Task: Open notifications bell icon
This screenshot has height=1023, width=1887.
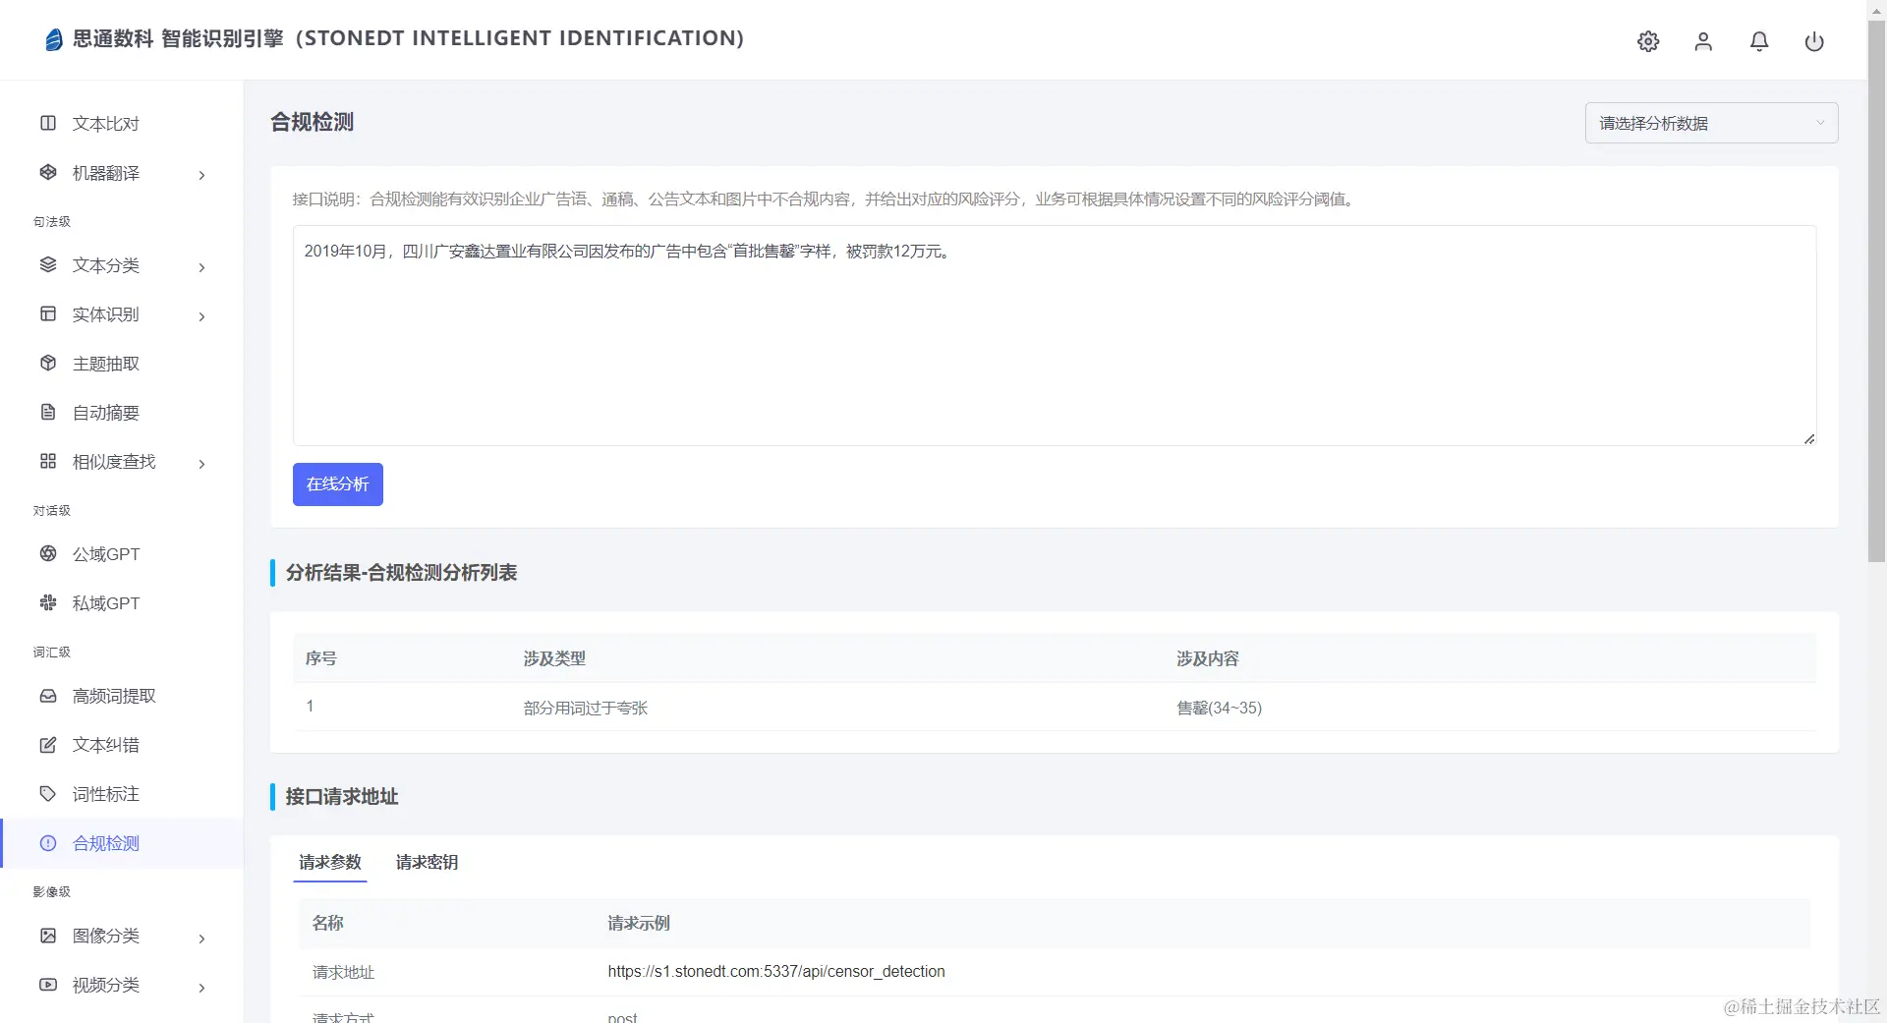Action: pyautogui.click(x=1759, y=41)
